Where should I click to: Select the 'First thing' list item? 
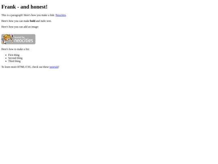pos(14,55)
